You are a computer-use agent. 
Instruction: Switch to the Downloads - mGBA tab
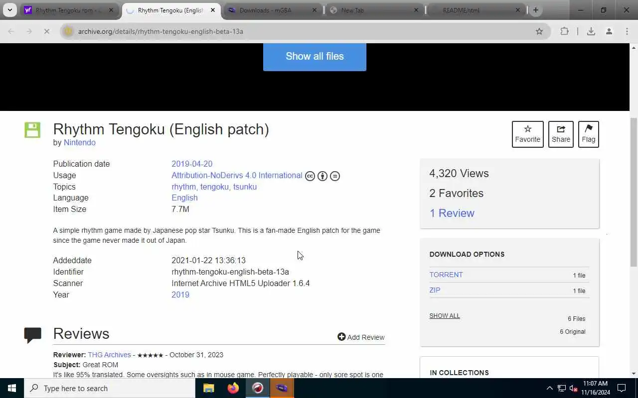(272, 10)
